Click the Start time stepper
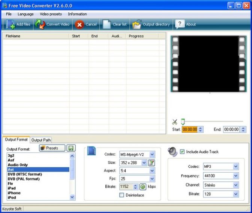 [200, 129]
